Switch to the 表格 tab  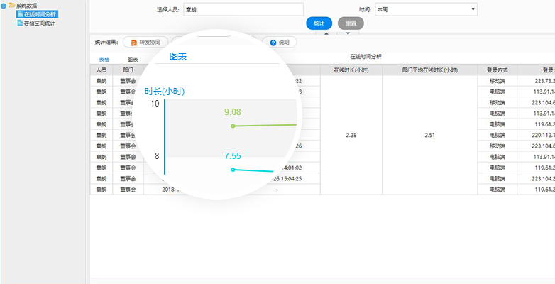click(104, 59)
